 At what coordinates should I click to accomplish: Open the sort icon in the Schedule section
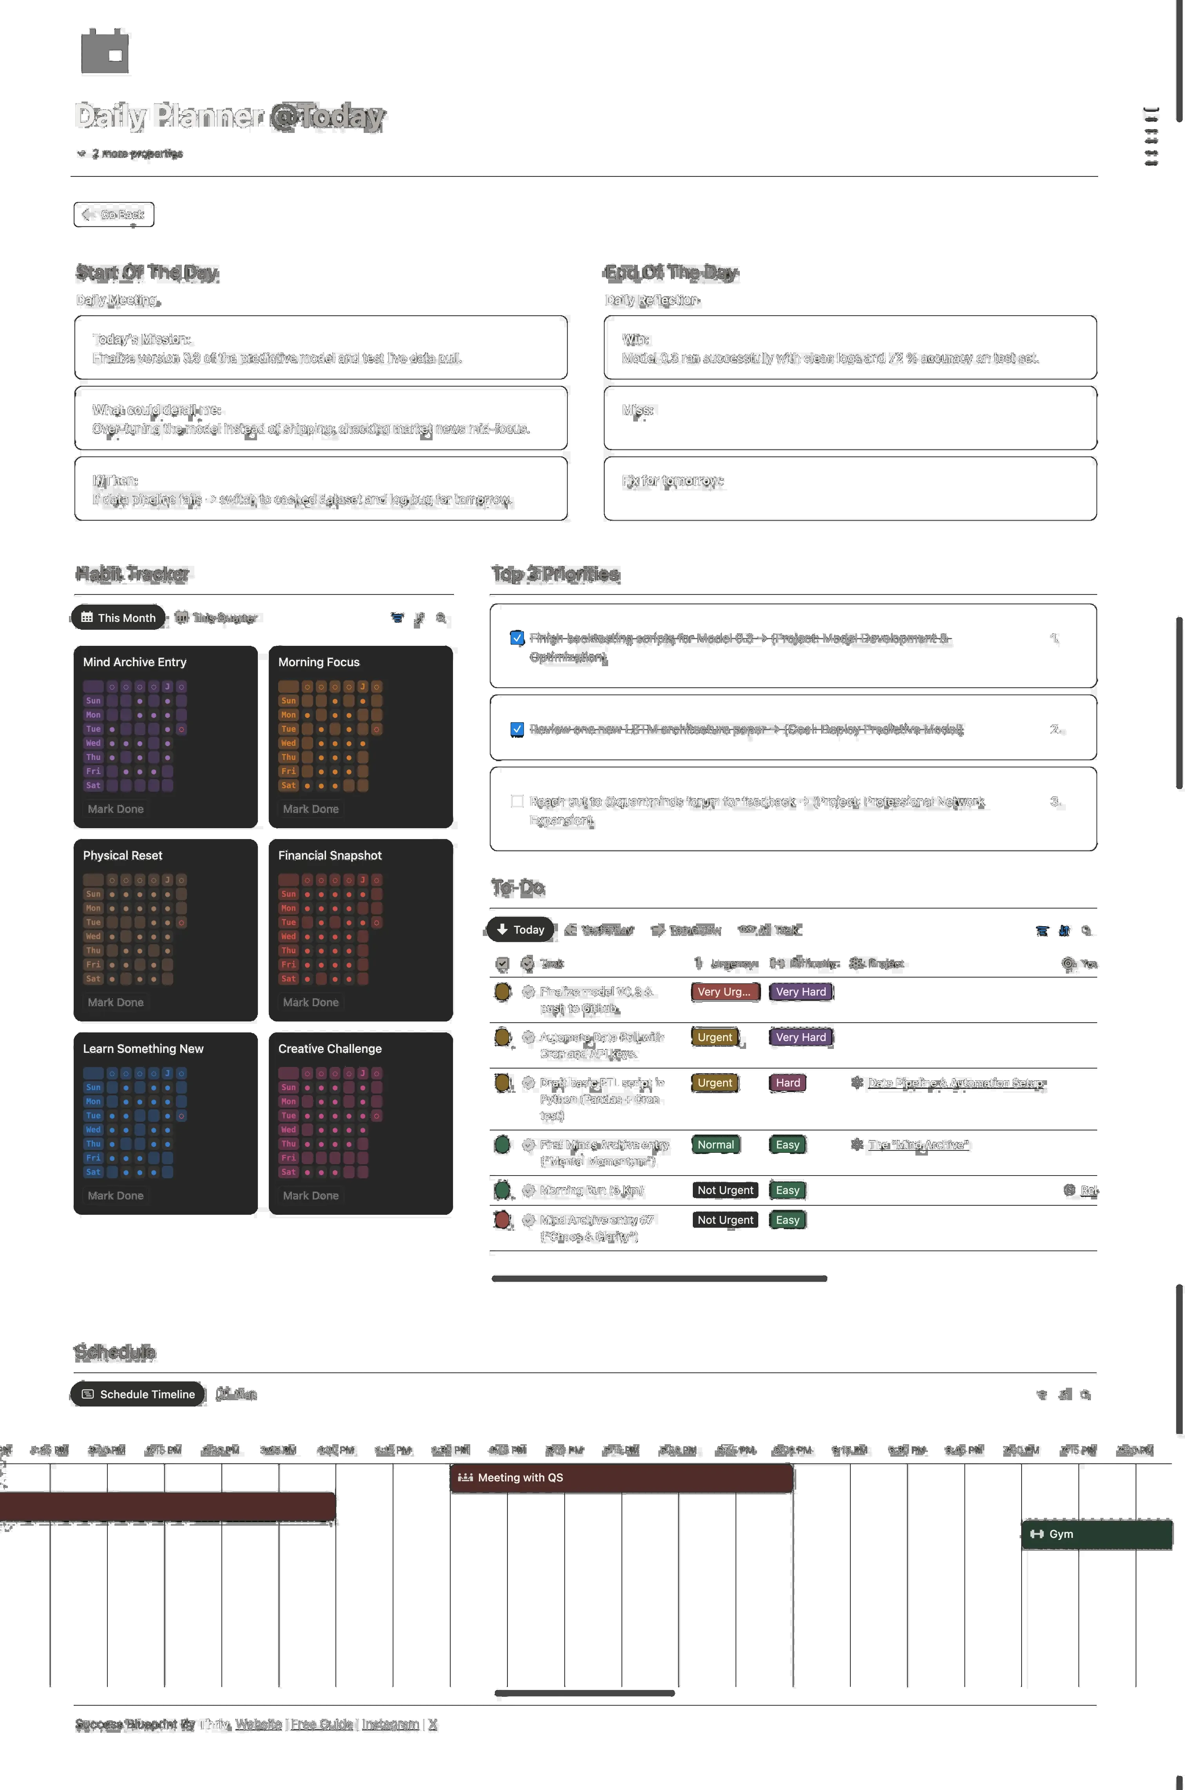click(x=1064, y=1394)
